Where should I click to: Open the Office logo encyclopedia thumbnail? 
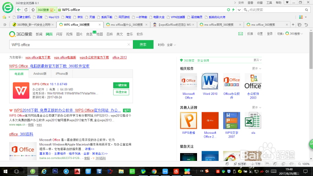pyautogui.click(x=23, y=151)
